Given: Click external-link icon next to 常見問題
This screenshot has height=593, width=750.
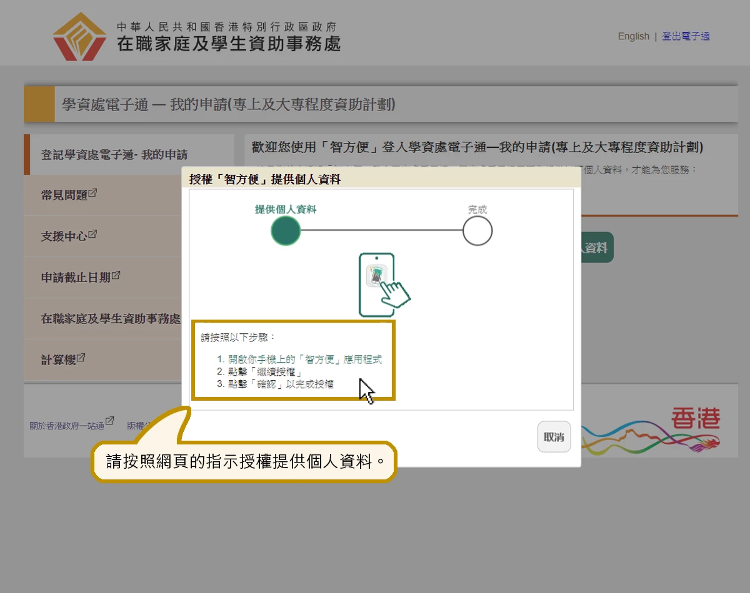Looking at the screenshot, I should 92,193.
